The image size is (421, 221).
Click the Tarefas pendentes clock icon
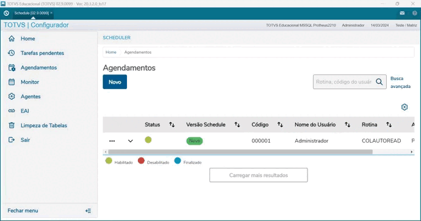(12, 53)
